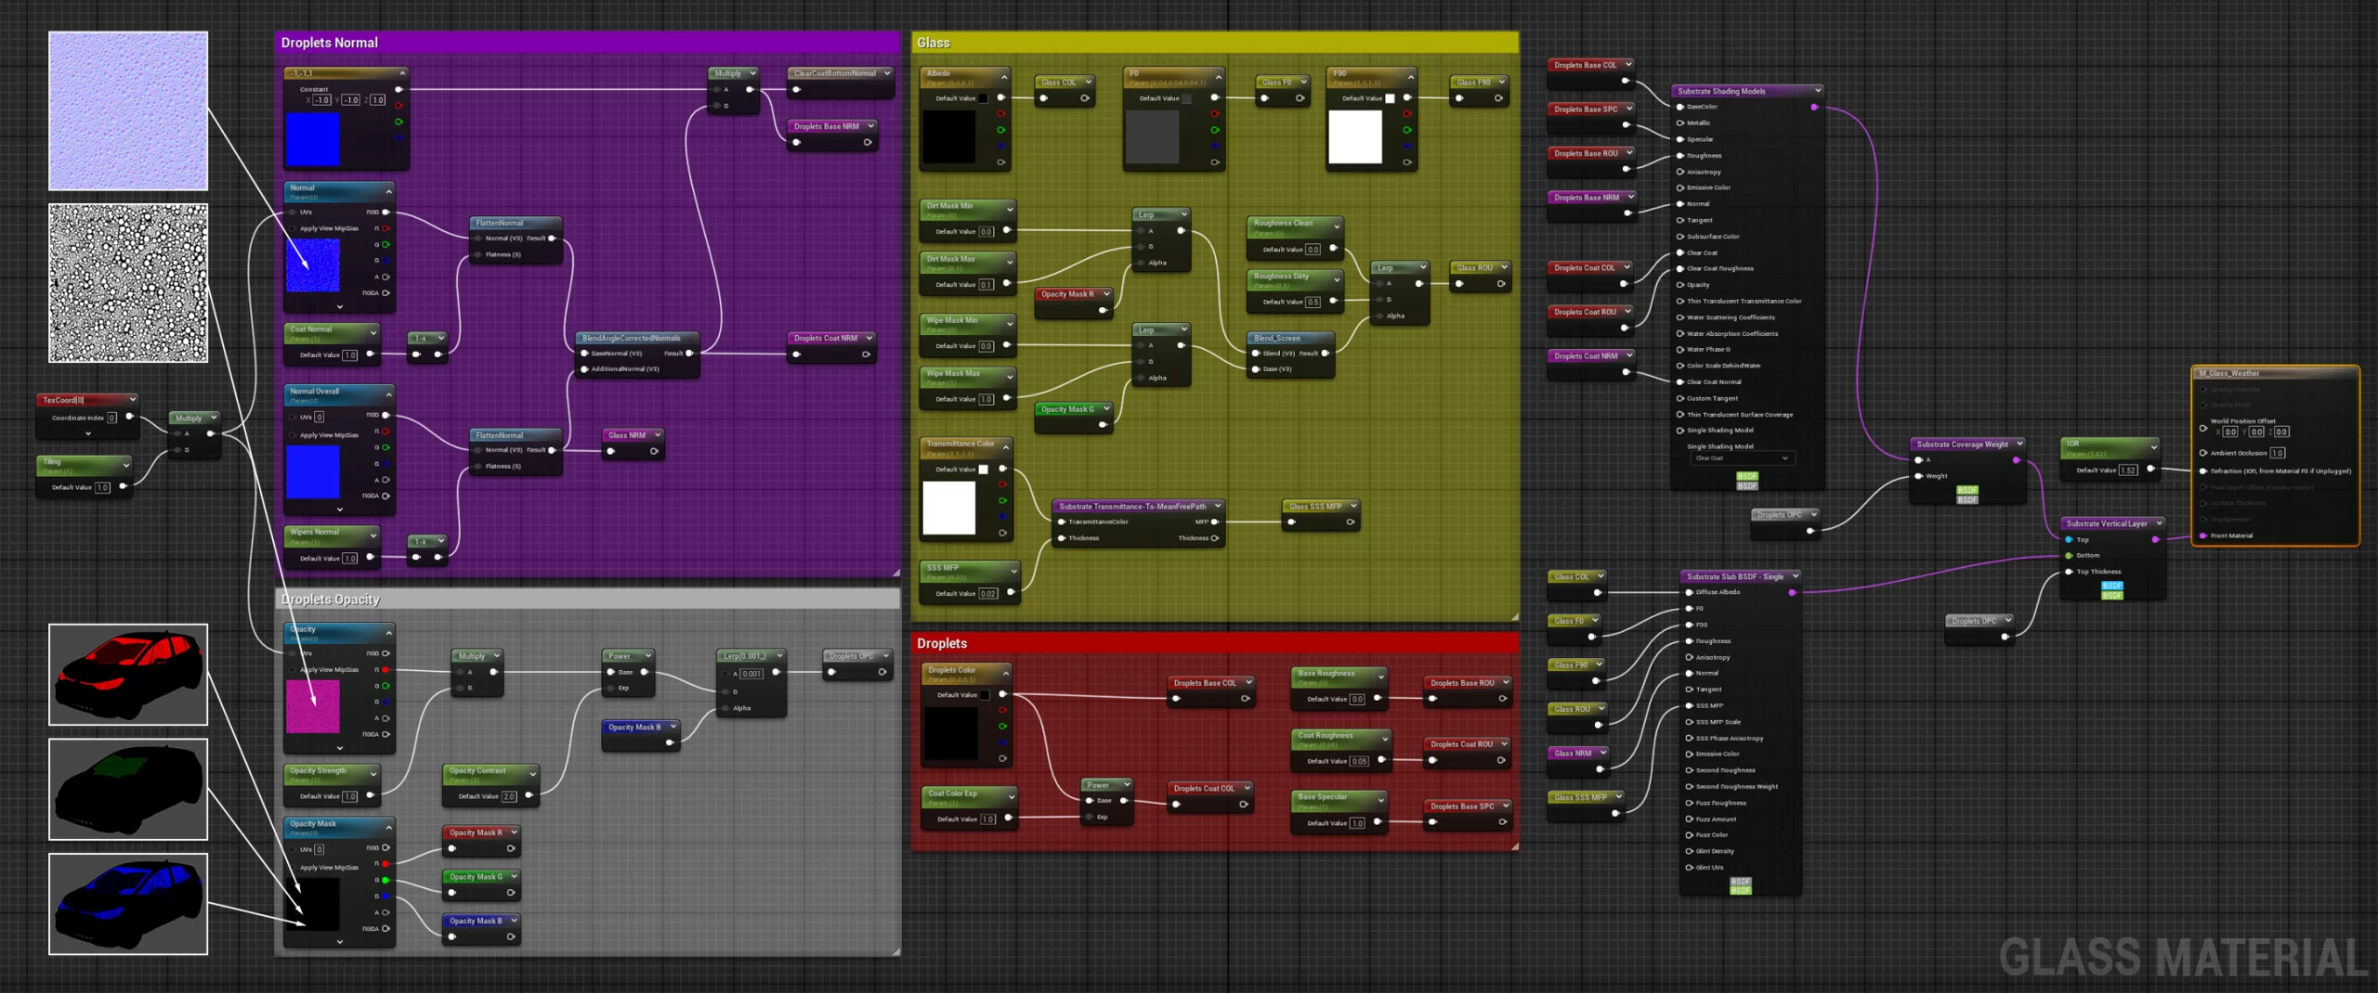Toggle the Substrate Slab BSDF - Single node chevron

pos(1795,576)
